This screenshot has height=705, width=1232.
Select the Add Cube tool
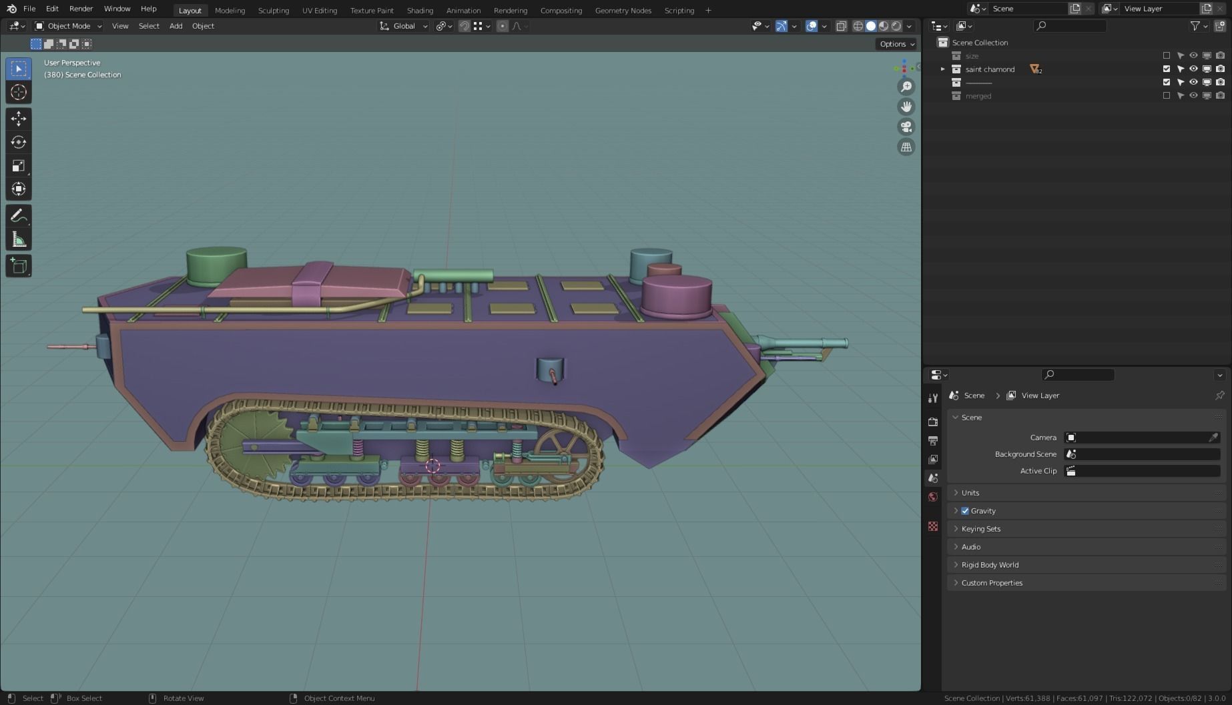click(x=19, y=266)
